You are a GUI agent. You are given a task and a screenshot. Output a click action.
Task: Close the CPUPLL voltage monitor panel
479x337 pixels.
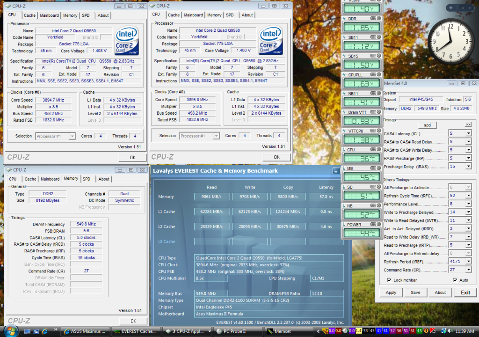(379, 74)
